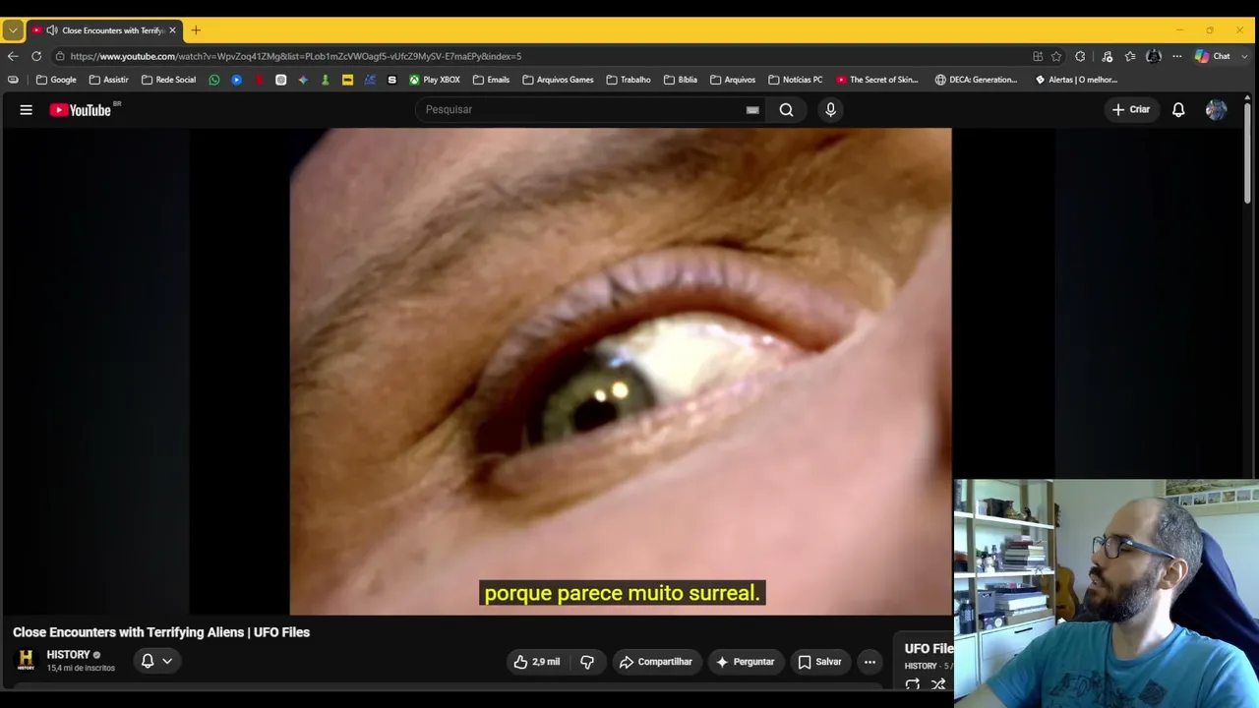
Task: Bookmark this page with the star icon
Action: [x=1056, y=56]
